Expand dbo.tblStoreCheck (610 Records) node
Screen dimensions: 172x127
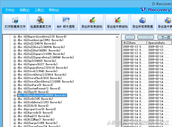[x=15, y=78]
